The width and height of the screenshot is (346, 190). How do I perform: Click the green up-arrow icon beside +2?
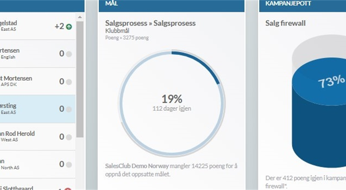(x=69, y=27)
